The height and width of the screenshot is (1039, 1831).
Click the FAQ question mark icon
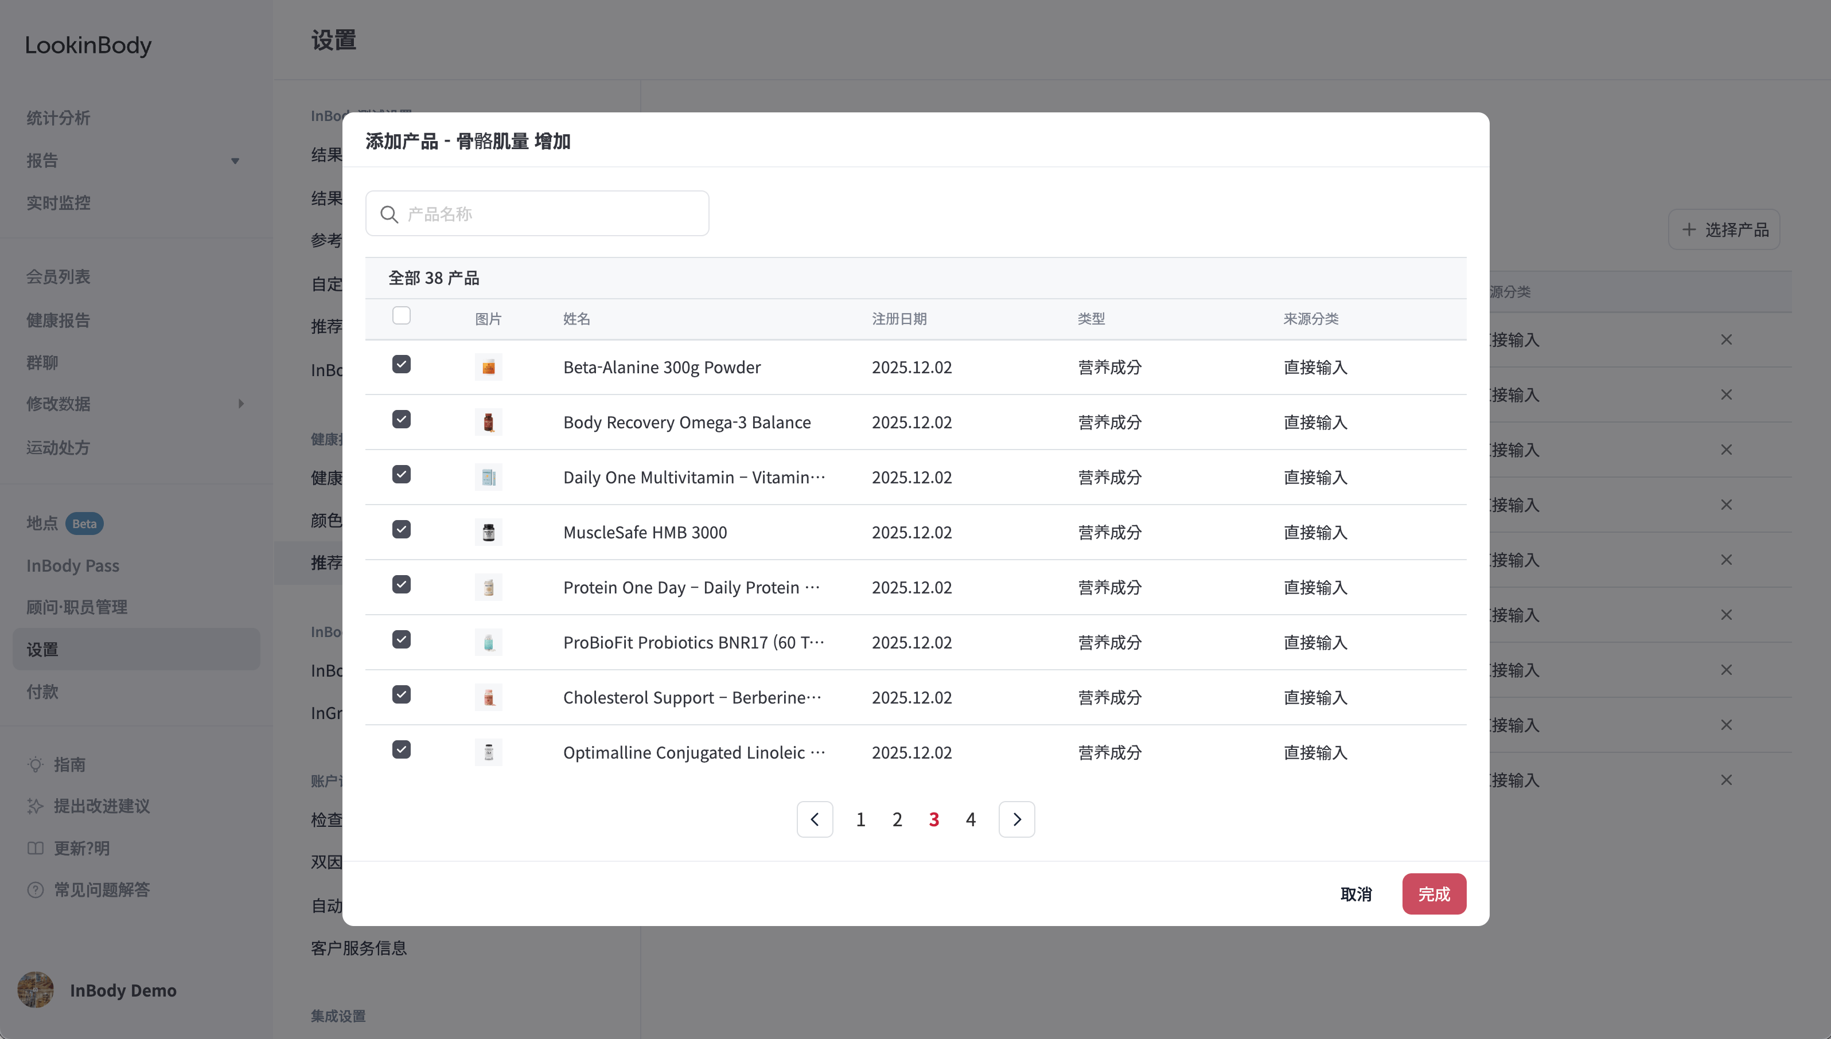click(x=35, y=890)
